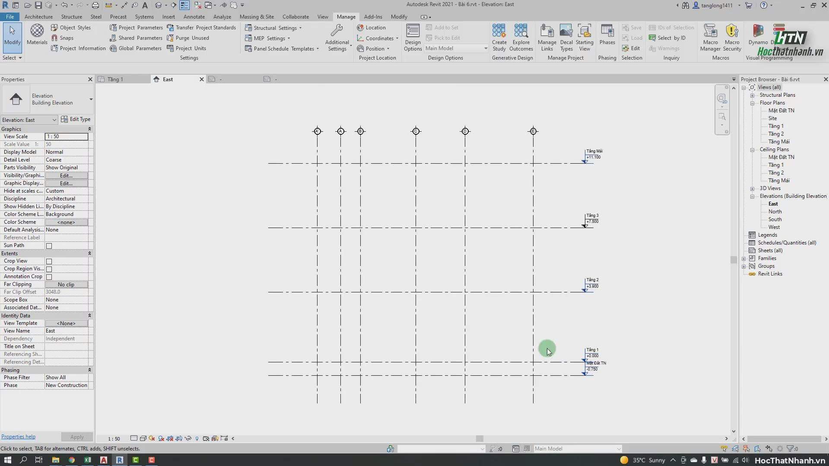Image resolution: width=829 pixels, height=466 pixels.
Task: Open the MEP Settings dropdown
Action: coord(267,38)
